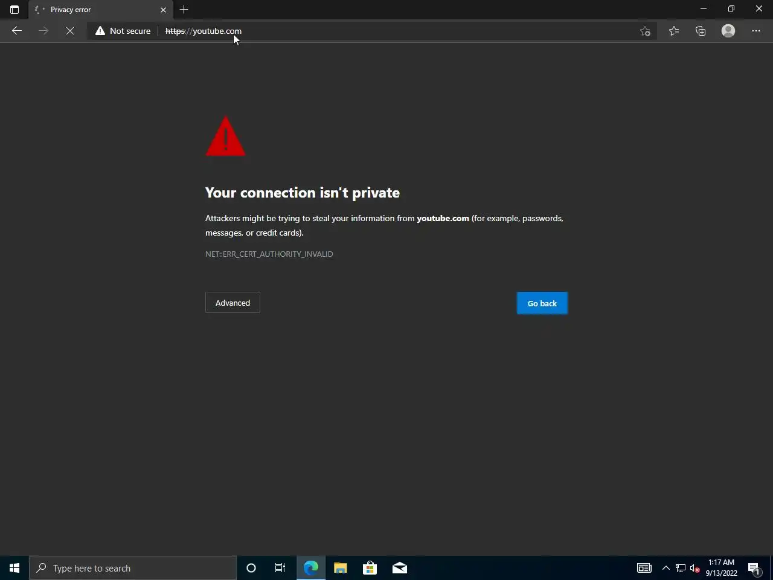Open the clock showing 1:17 AM

[722, 568]
